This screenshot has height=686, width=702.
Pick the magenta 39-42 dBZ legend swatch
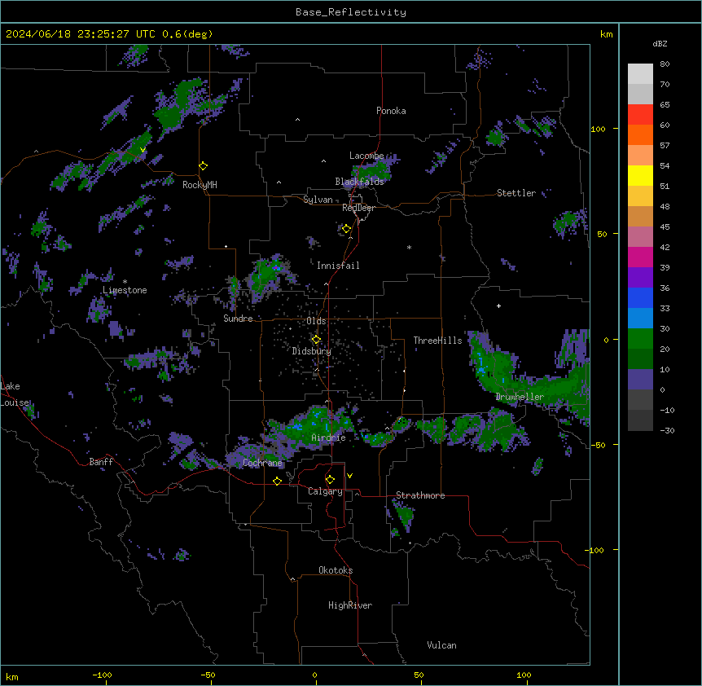point(640,257)
